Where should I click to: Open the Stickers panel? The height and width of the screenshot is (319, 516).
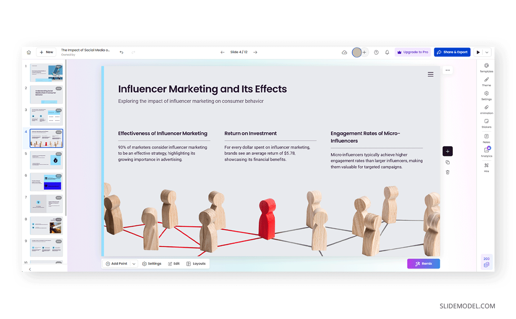[486, 124]
